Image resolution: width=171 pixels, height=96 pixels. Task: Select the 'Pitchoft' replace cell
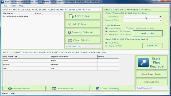pos(74,65)
